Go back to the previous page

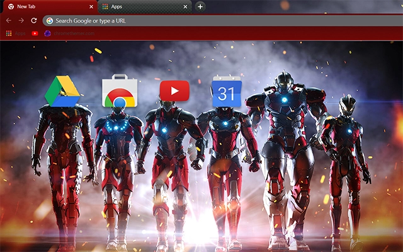pos(8,21)
